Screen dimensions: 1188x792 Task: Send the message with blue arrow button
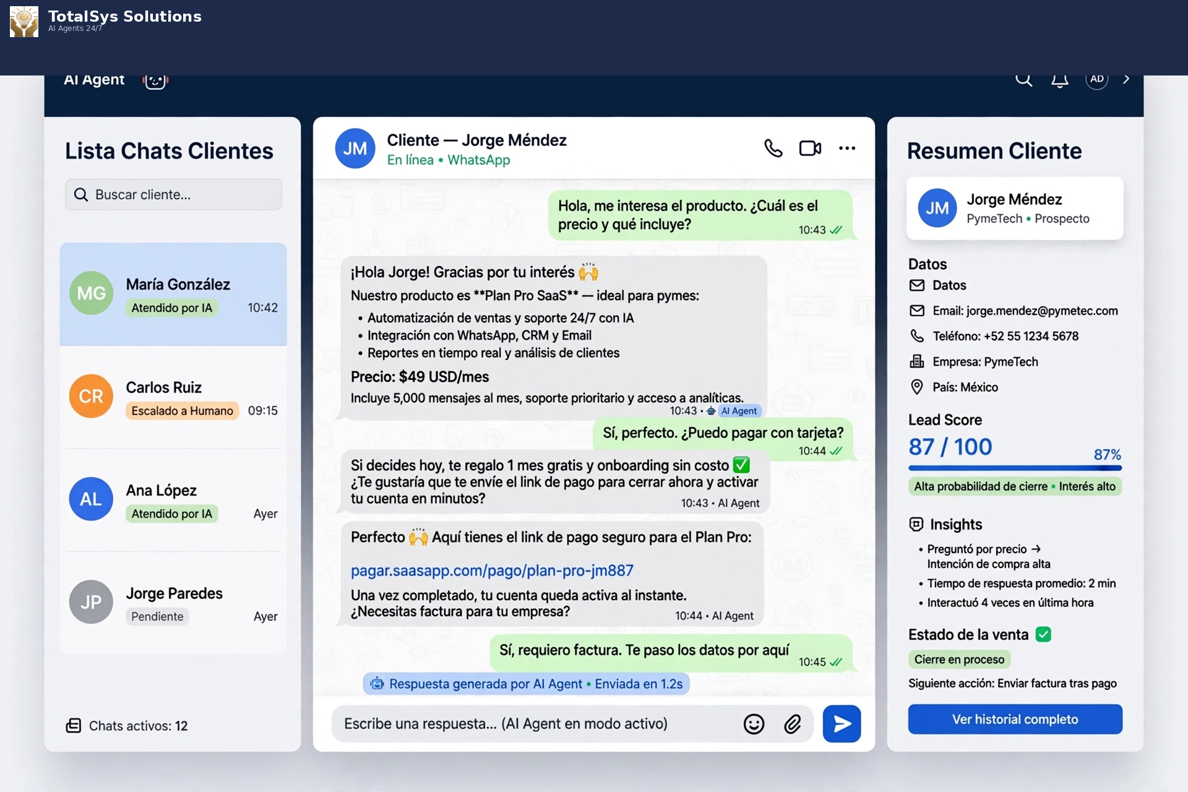click(x=841, y=723)
